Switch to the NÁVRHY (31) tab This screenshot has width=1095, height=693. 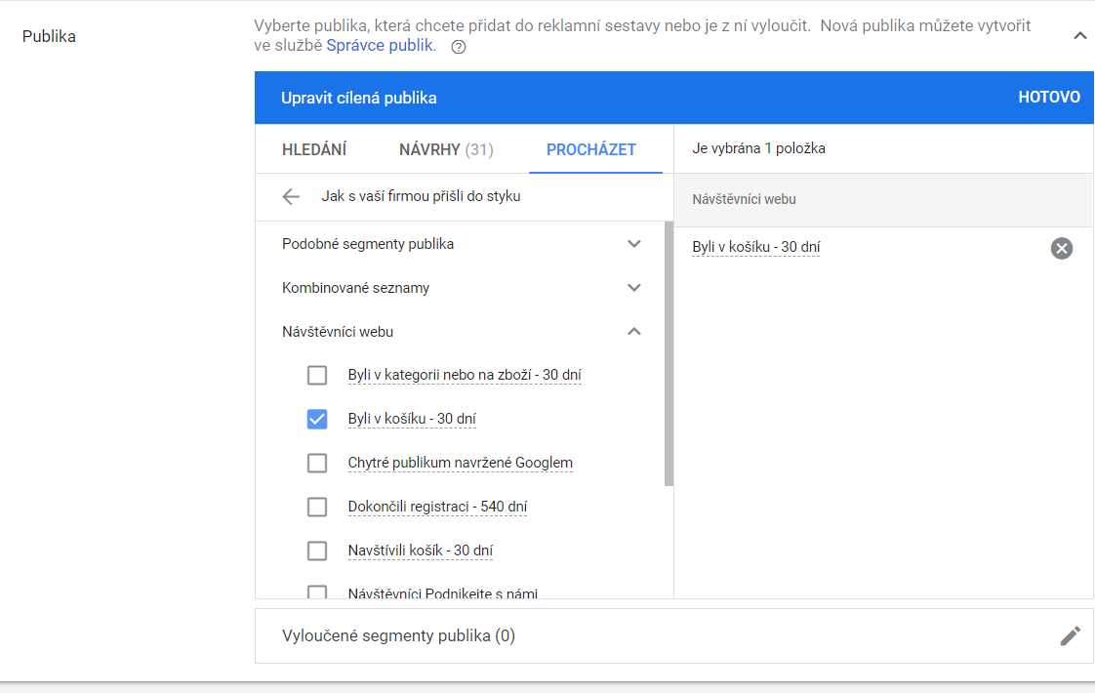click(x=446, y=149)
